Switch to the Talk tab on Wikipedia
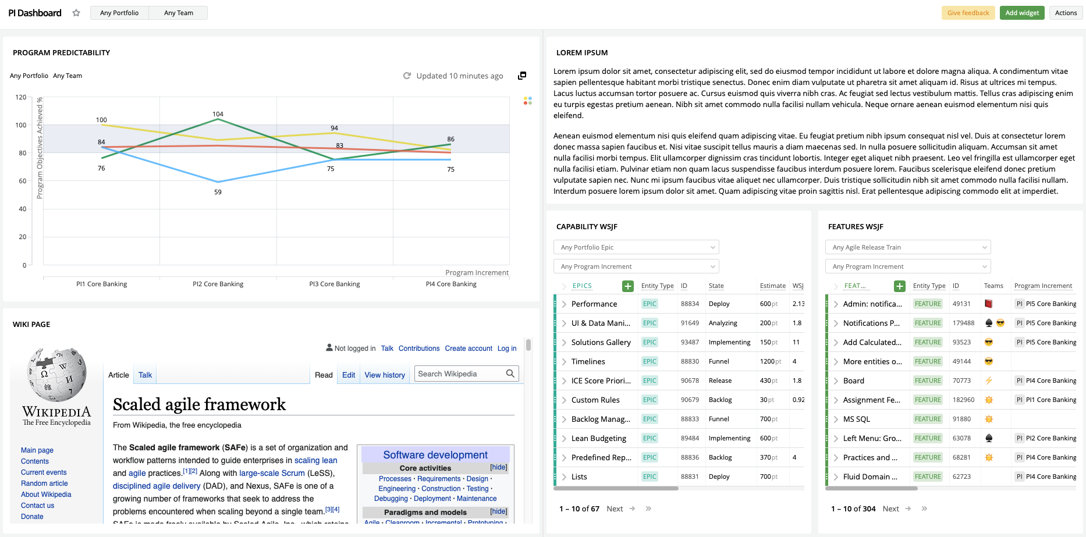Screen dimensions: 1086x537 click(144, 375)
